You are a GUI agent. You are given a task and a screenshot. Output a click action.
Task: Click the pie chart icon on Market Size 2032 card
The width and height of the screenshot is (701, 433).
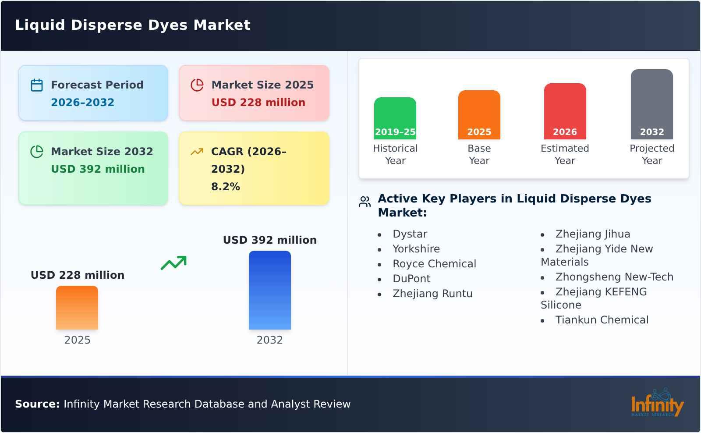click(x=37, y=152)
